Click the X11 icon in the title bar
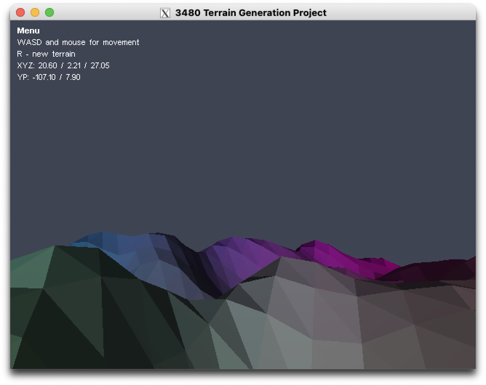This screenshot has width=486, height=385. tap(165, 13)
